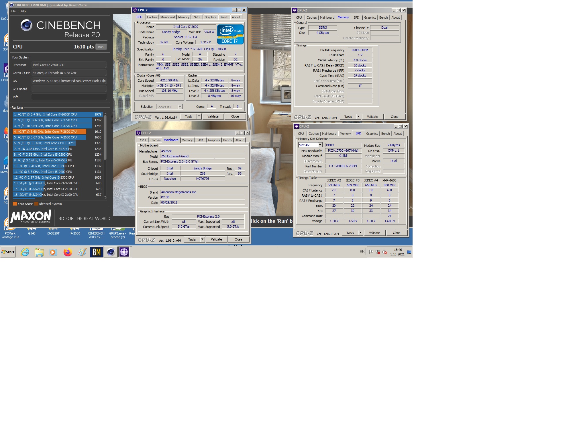Open Paint icon in the taskbar

pos(82,252)
